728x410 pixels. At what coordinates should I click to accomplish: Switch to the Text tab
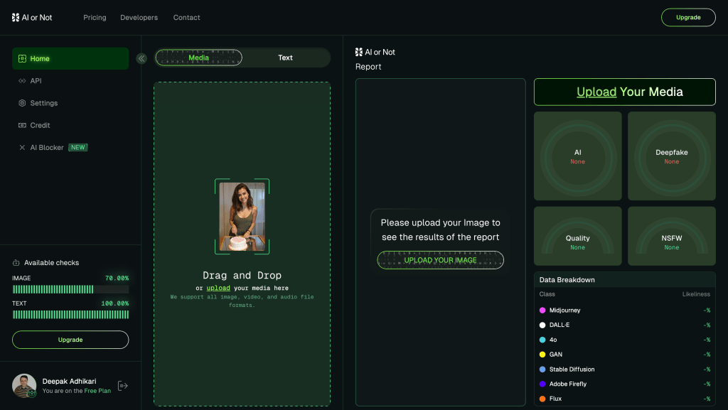tap(285, 58)
